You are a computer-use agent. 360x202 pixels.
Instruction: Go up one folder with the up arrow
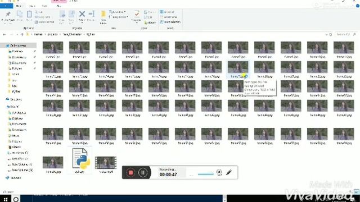tap(22, 34)
